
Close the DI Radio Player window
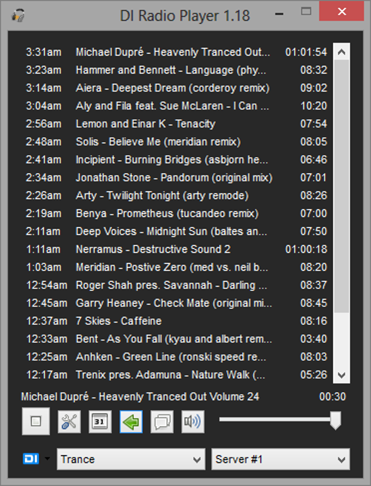coord(342,12)
